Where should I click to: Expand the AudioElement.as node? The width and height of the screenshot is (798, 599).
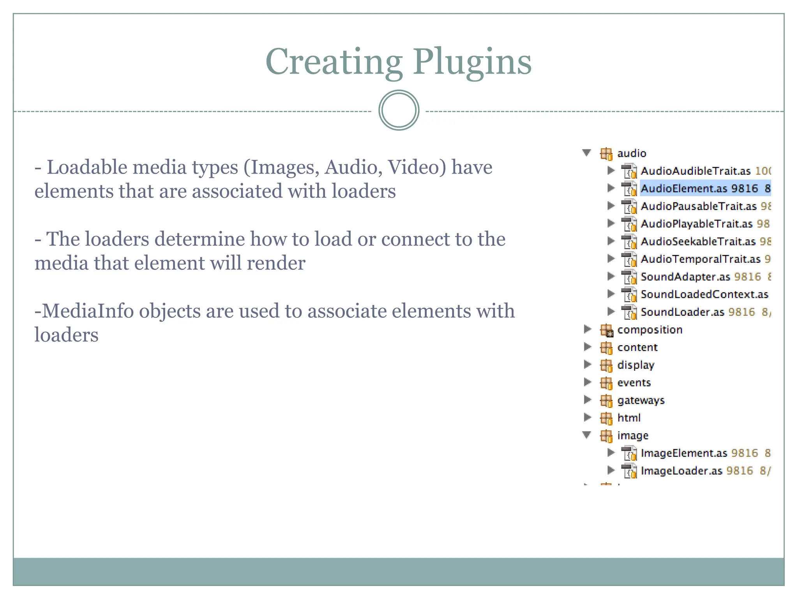[611, 188]
